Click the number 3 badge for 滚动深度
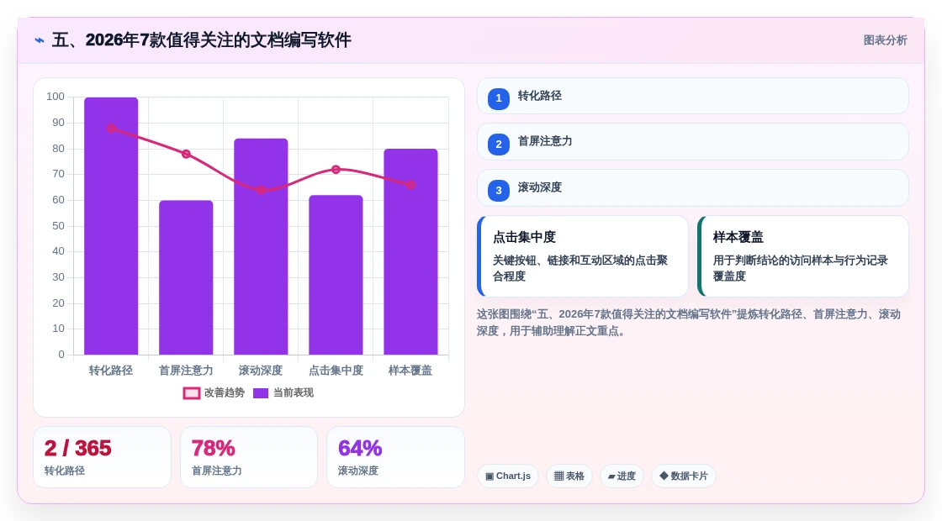942x521 pixels. pos(499,190)
